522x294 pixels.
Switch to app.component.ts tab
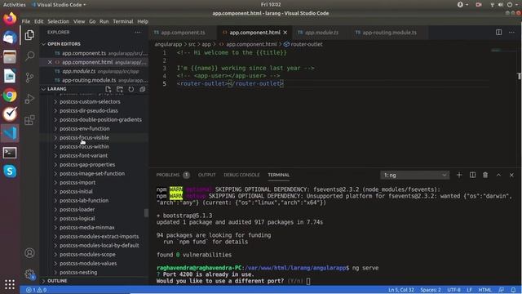coord(183,33)
